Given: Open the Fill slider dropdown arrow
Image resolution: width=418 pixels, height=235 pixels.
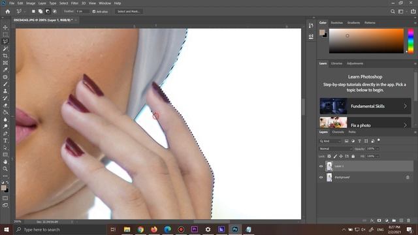Looking at the screenshot, I should (x=378, y=157).
